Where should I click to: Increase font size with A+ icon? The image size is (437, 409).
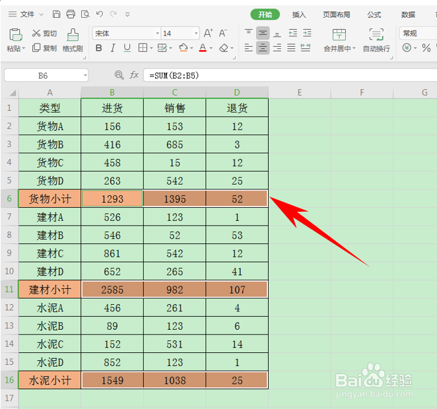[x=208, y=34]
